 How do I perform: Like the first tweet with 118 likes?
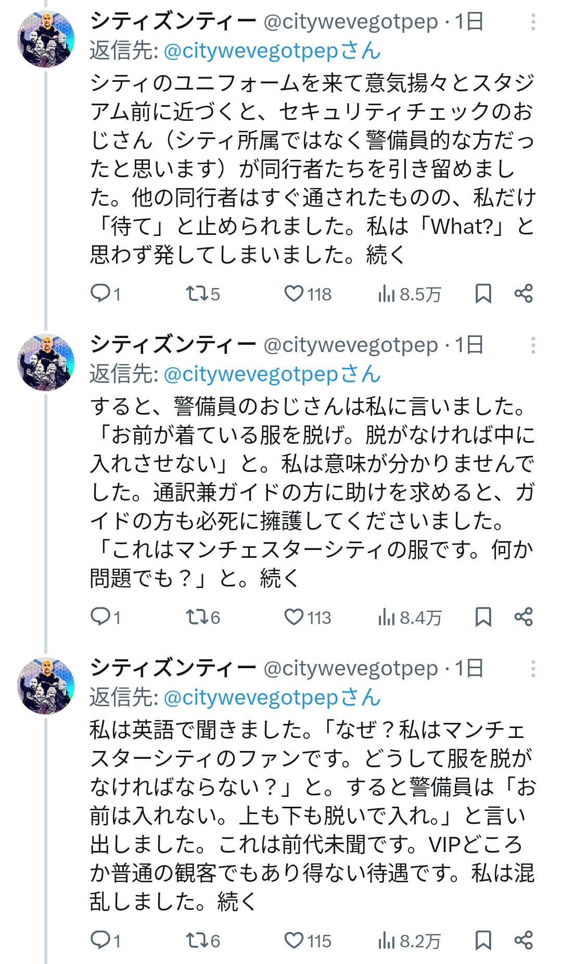pyautogui.click(x=294, y=294)
